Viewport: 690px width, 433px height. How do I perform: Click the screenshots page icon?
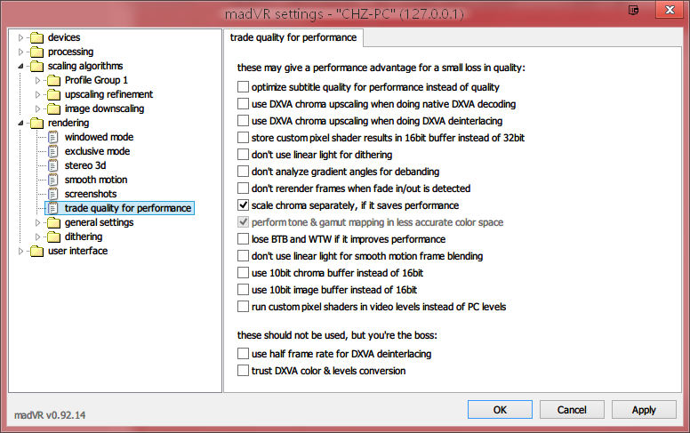tap(53, 194)
